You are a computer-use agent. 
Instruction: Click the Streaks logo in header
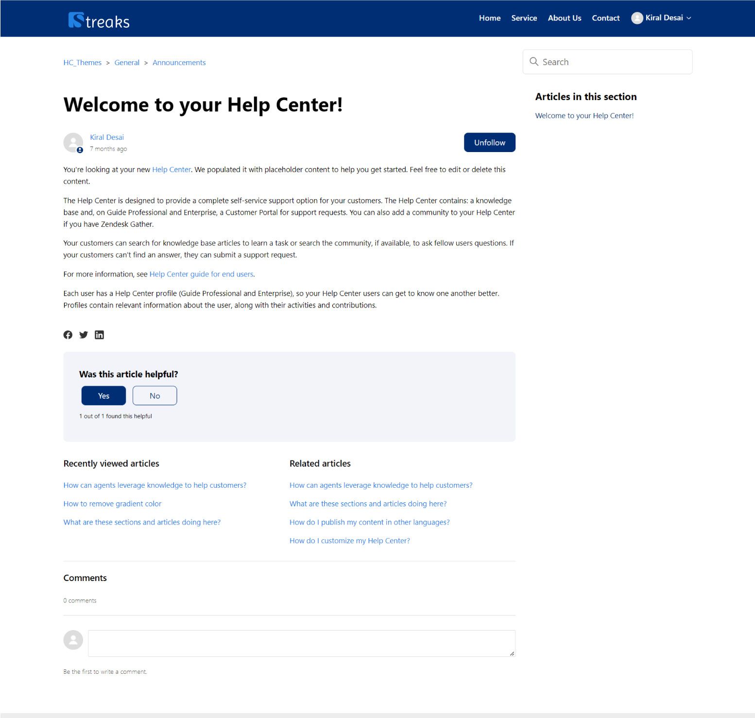(99, 20)
